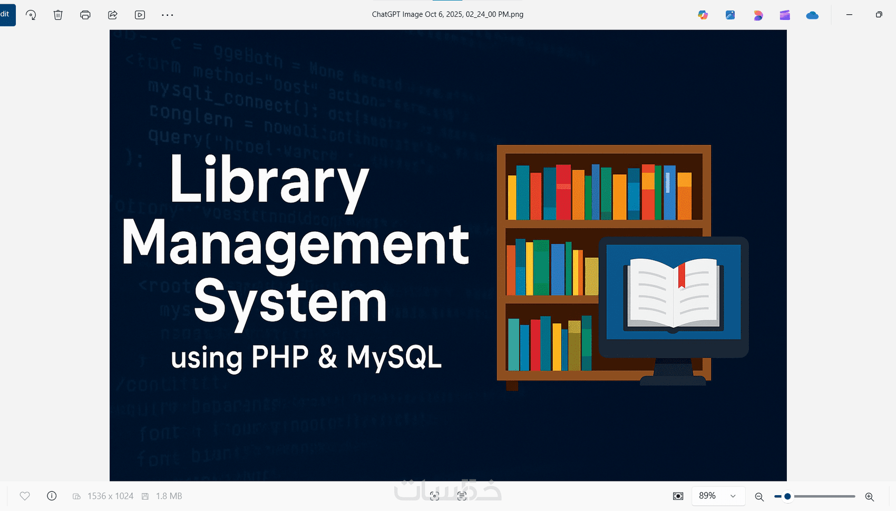The width and height of the screenshot is (896, 511).
Task: Open the OneDrive cloud icon
Action: [x=812, y=15]
